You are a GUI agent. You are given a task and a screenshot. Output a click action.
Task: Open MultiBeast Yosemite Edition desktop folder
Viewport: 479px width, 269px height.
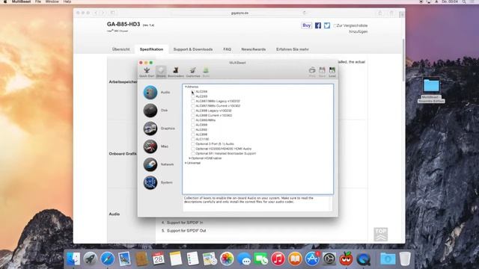tap(431, 90)
